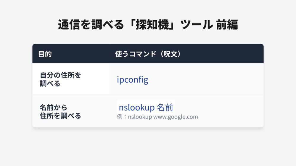Click the 自分の住所を text line
The width and height of the screenshot is (296, 166).
point(60,75)
